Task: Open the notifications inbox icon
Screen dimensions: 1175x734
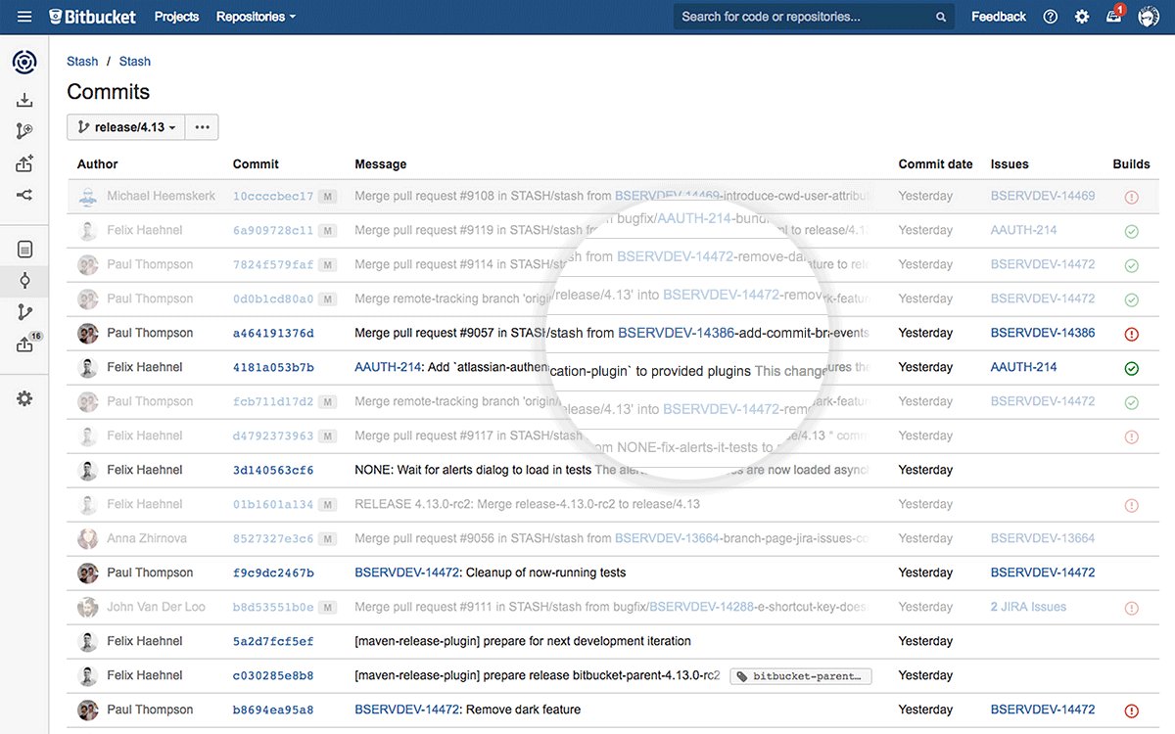Action: [x=1113, y=17]
